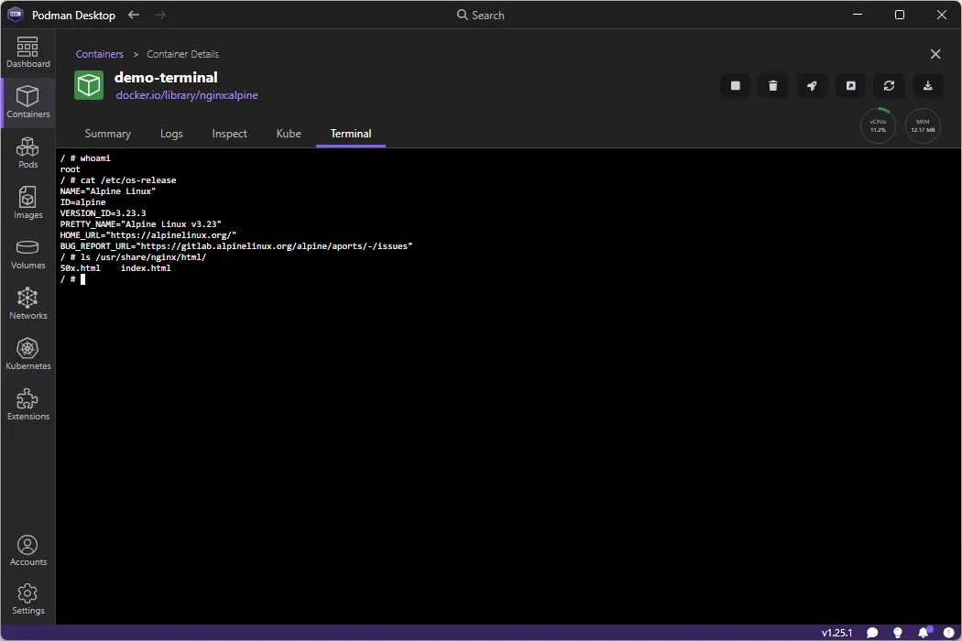
Task: Open the help menu in status bar
Action: click(949, 632)
